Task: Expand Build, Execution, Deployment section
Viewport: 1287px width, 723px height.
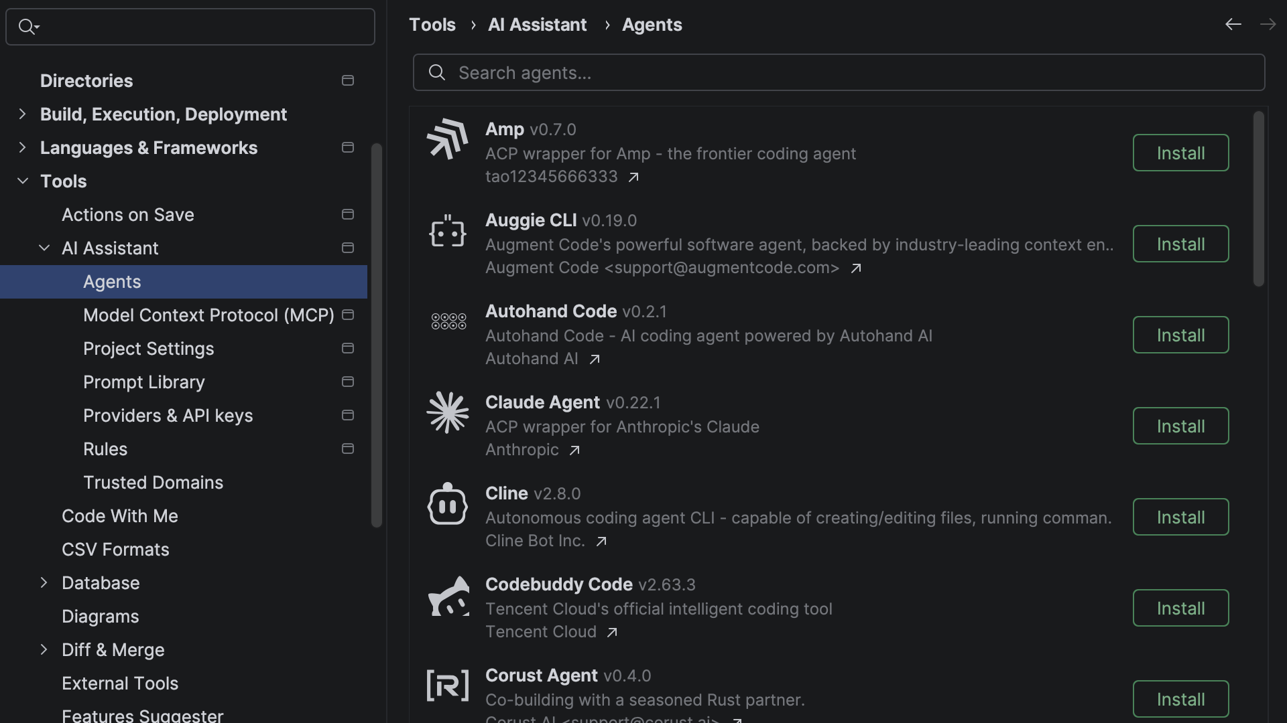Action: click(23, 114)
